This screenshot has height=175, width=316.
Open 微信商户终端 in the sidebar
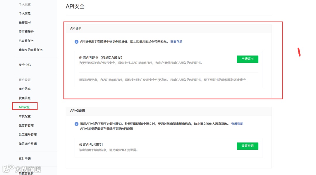coord(28,144)
